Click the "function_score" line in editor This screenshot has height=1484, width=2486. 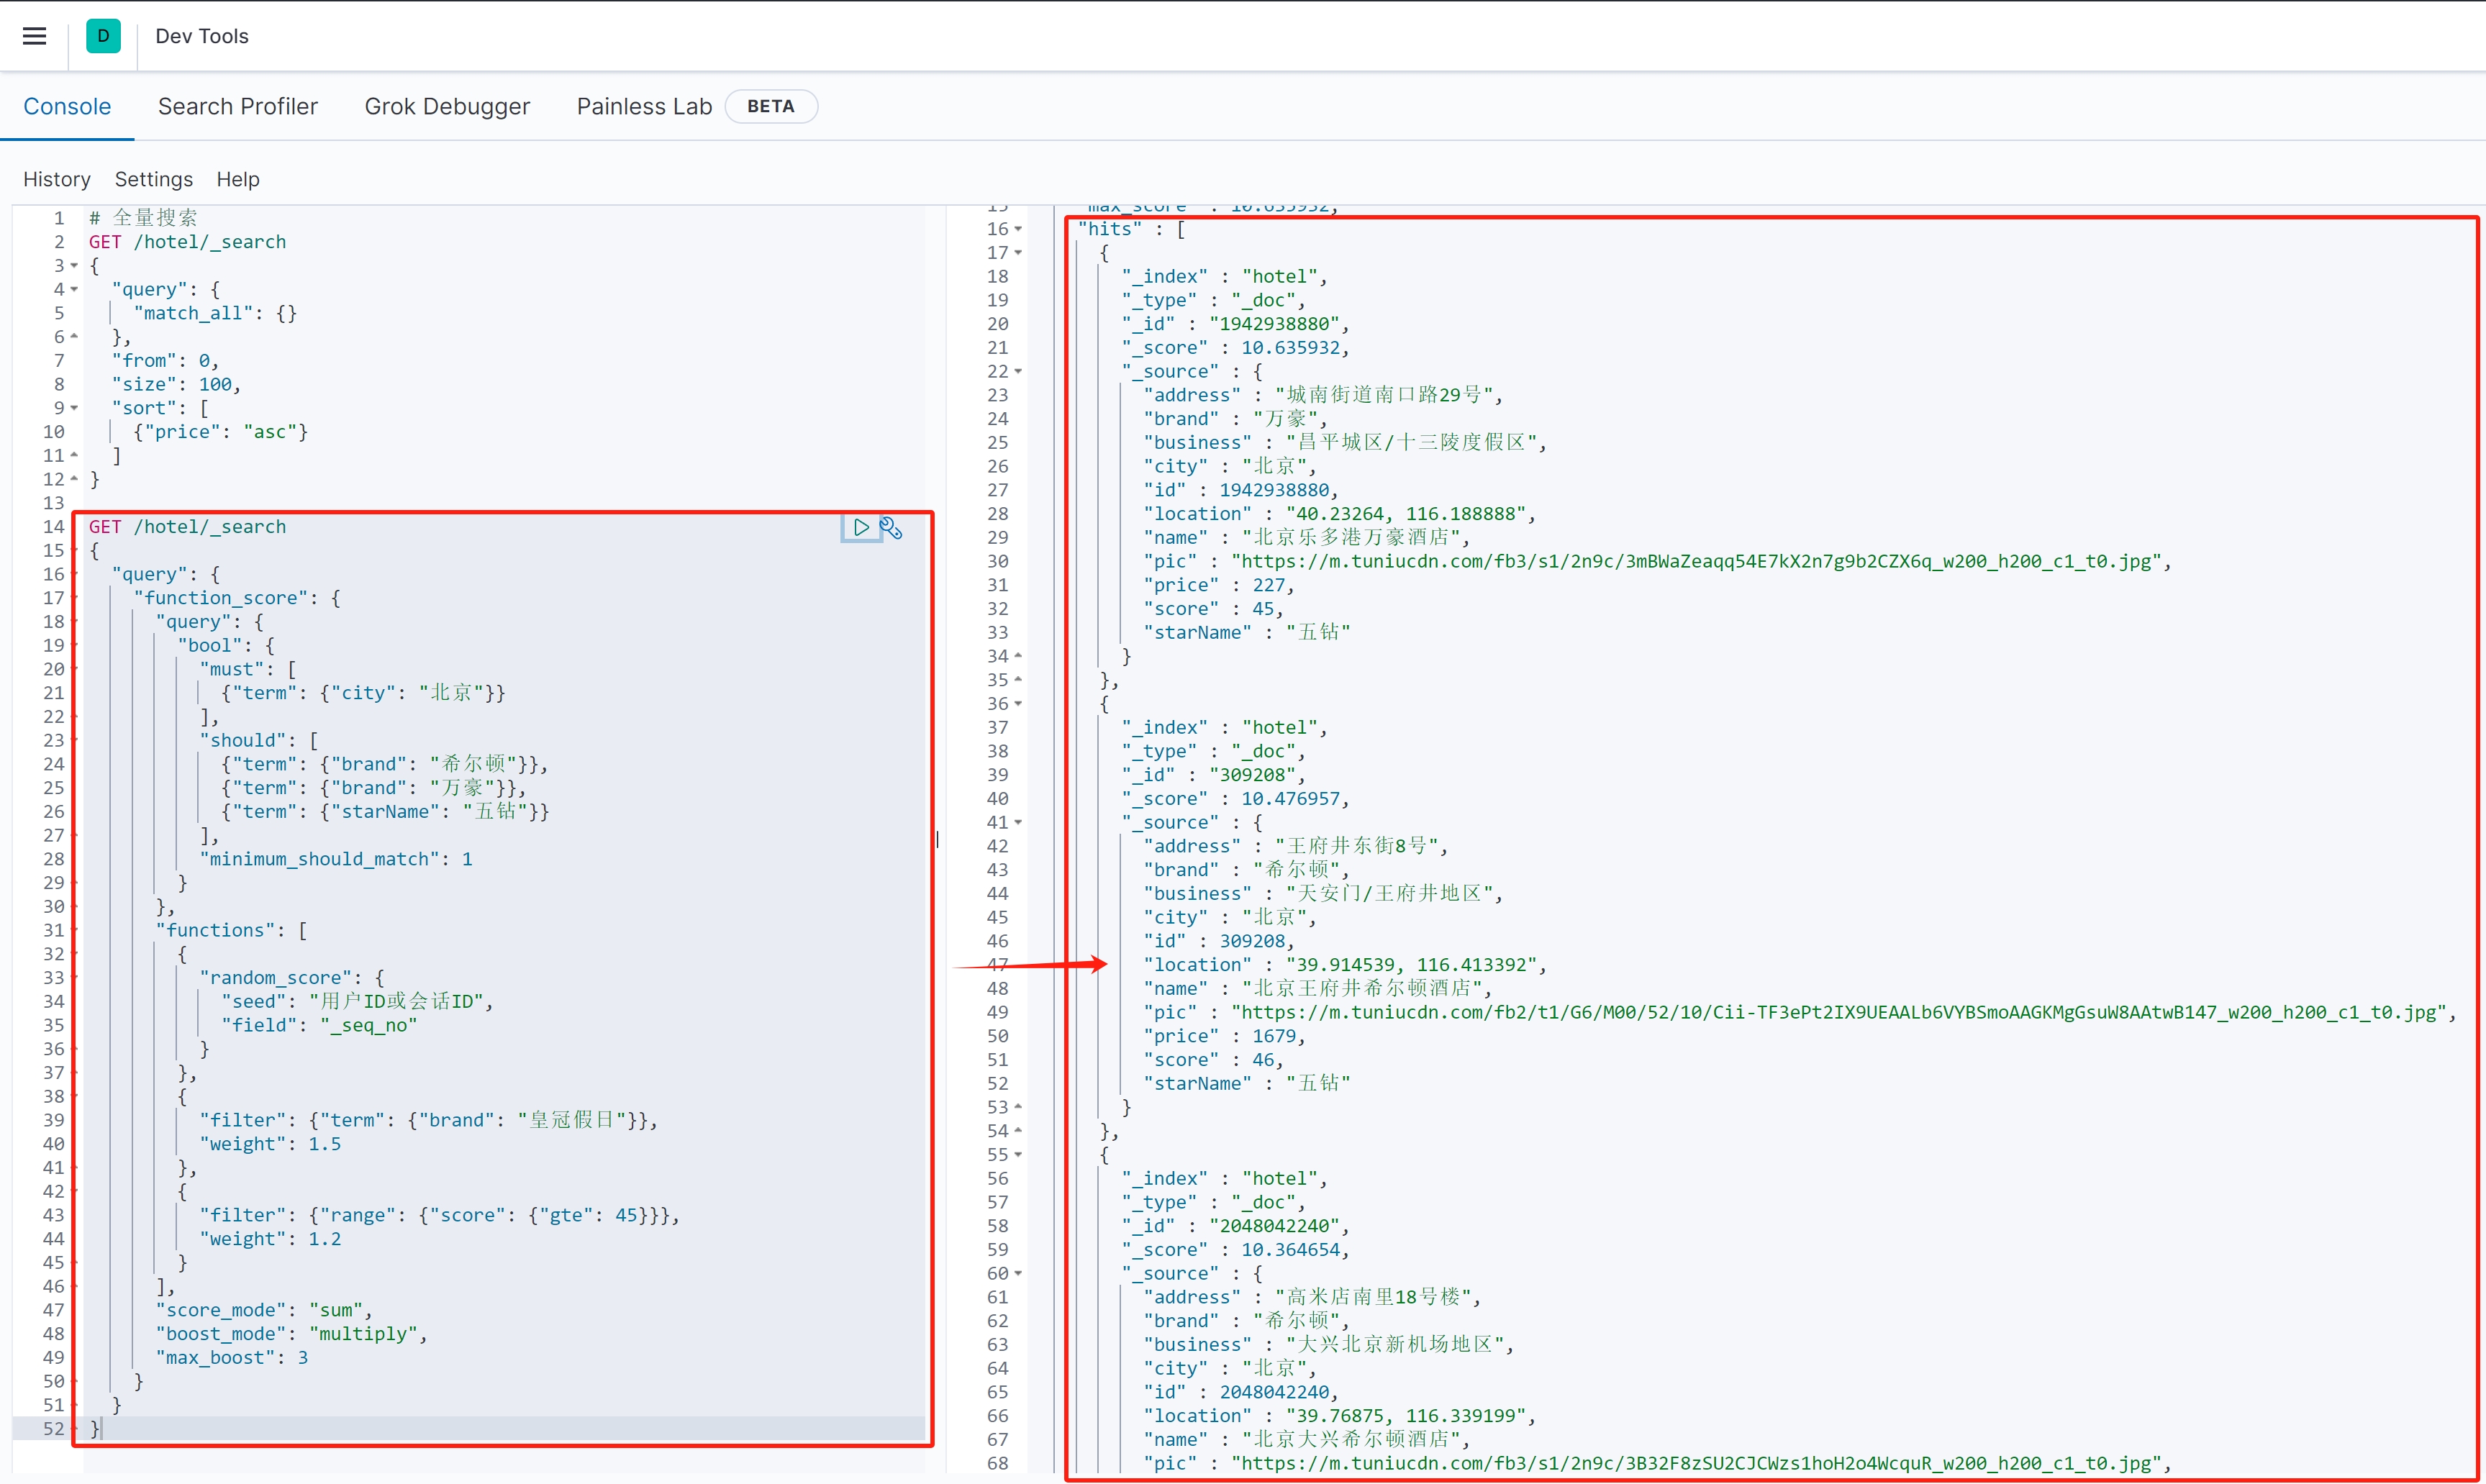coord(237,598)
